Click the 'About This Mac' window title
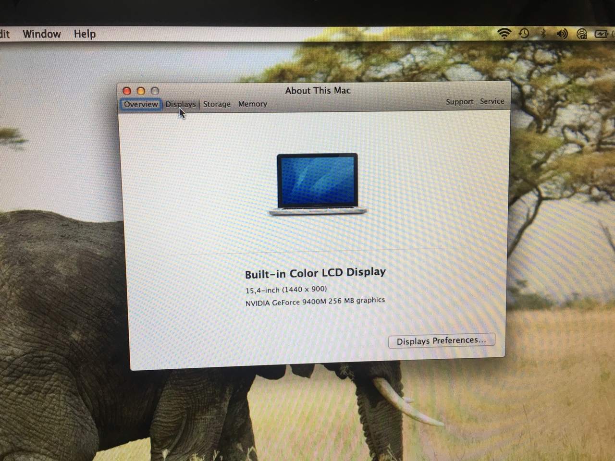Screen dimensions: 615x461 (318, 90)
